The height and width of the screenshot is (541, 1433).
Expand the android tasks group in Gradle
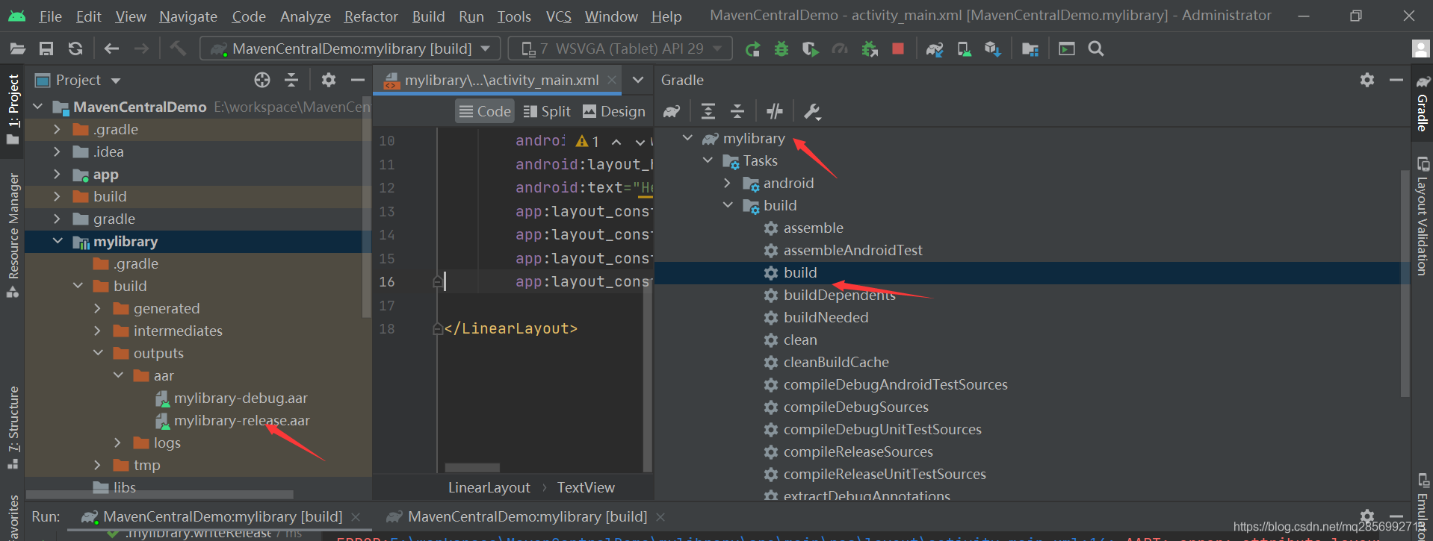pyautogui.click(x=728, y=183)
